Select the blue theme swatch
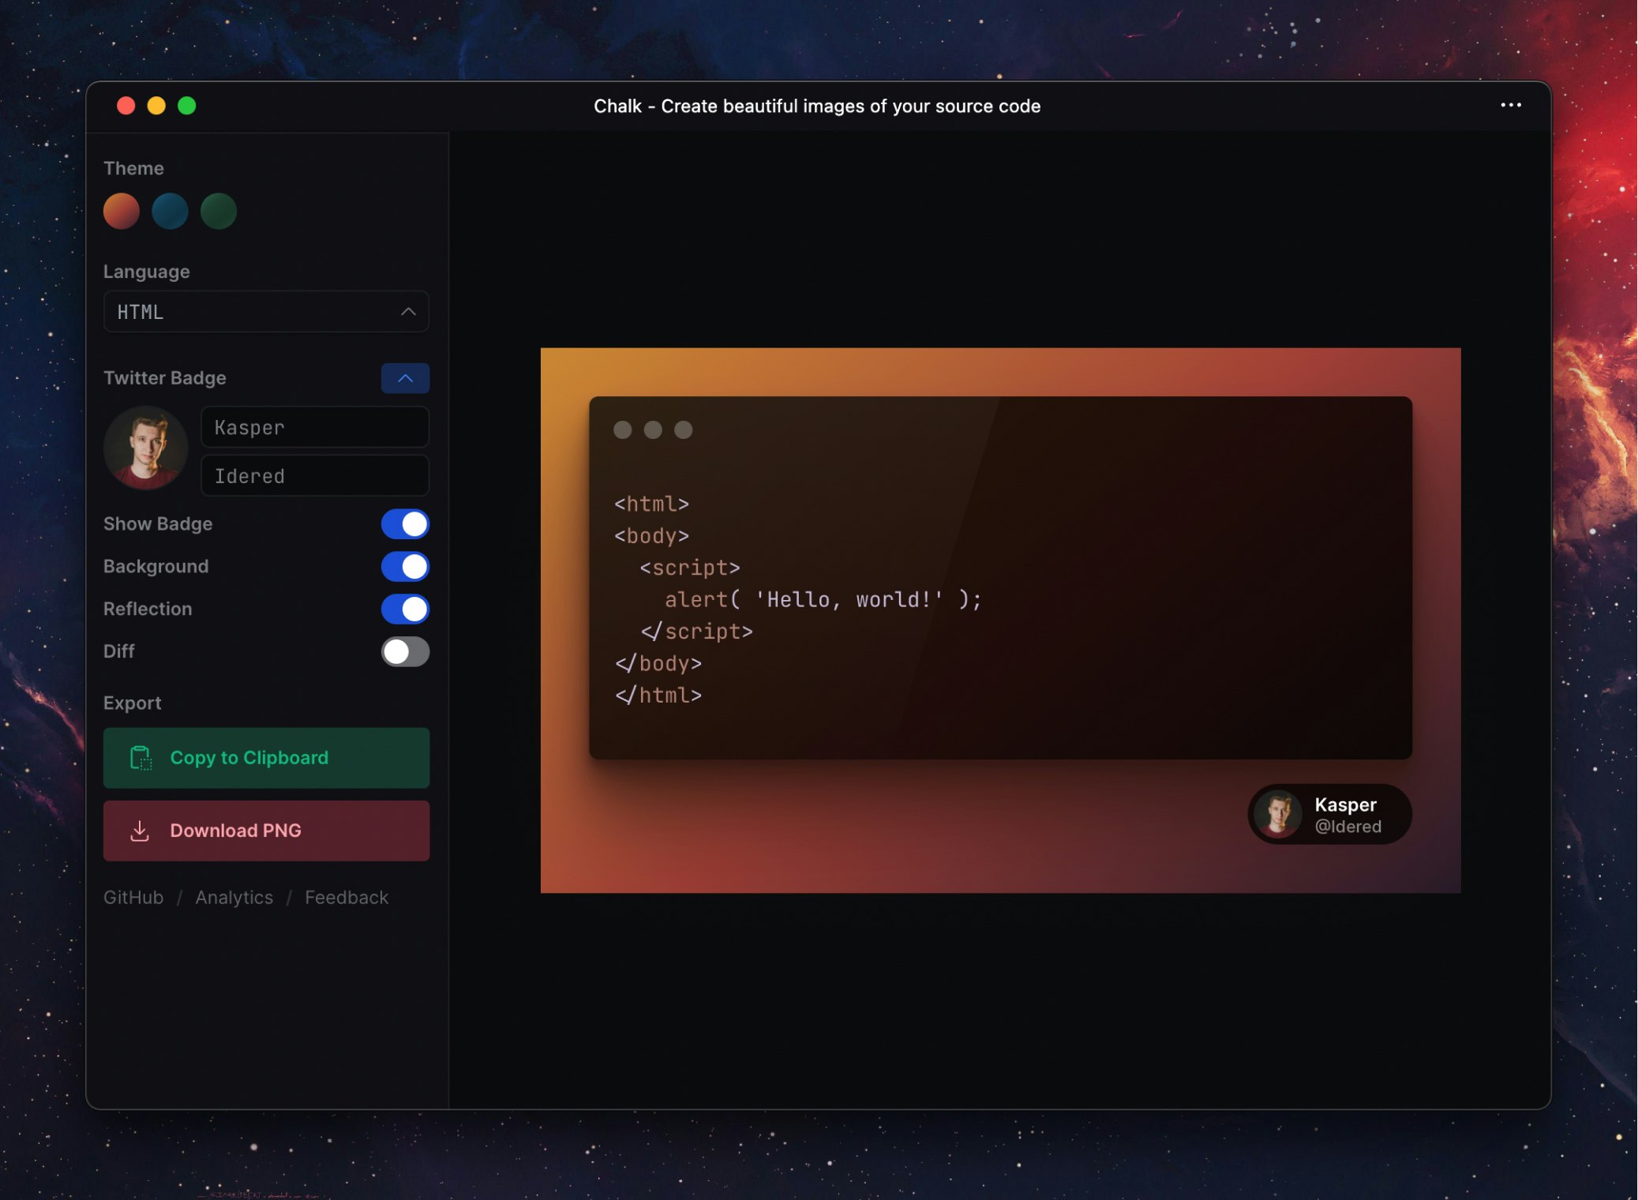The image size is (1638, 1200). [170, 212]
